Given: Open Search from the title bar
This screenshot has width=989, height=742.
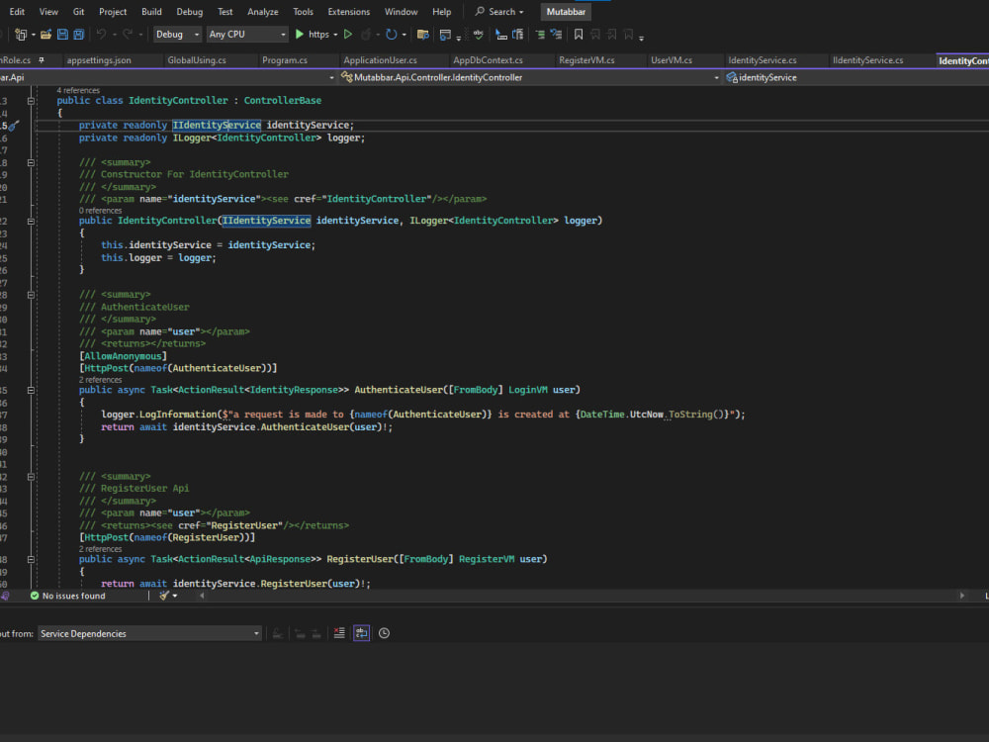Looking at the screenshot, I should 499,11.
